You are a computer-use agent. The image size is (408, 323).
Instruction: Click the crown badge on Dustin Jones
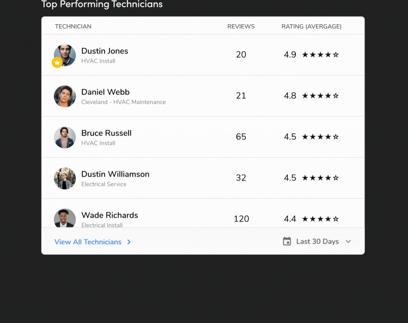coord(57,62)
